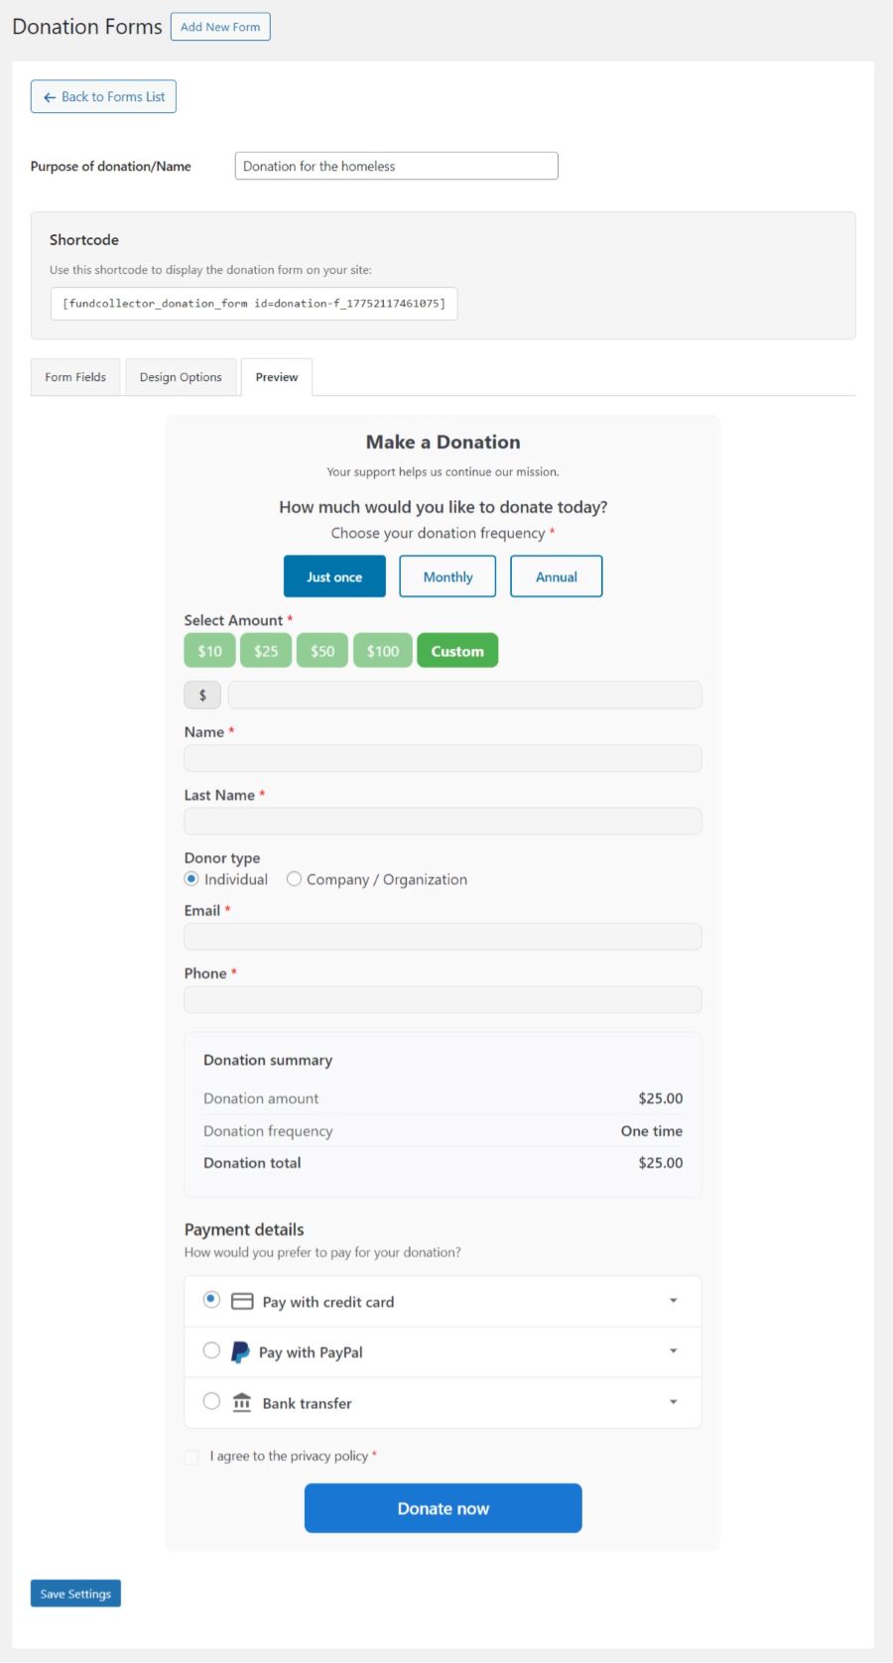Select Pay with PayPal payment option
The image size is (893, 1663).
[211, 1350]
